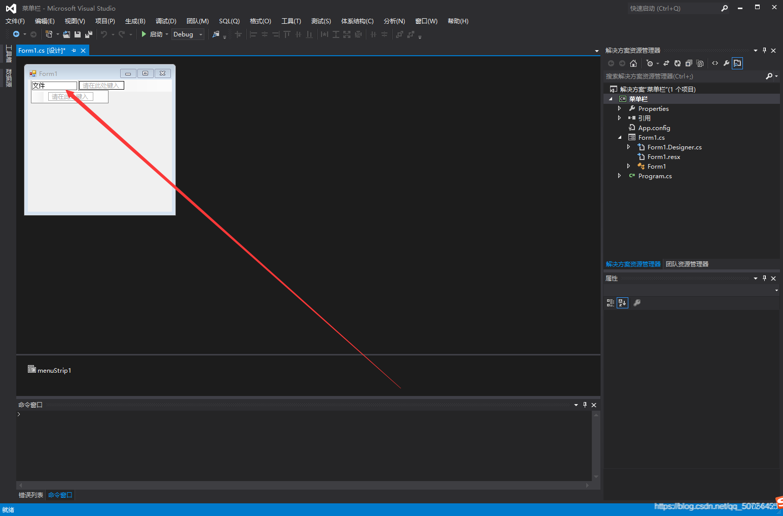Image resolution: width=783 pixels, height=516 pixels.
Task: Collapse the 菜单栏 project node
Action: click(x=611, y=99)
